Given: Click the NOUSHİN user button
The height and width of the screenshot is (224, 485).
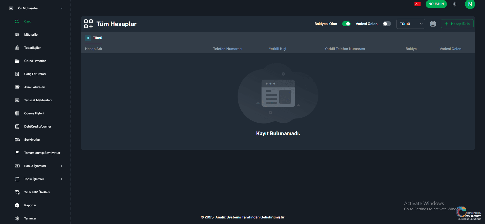Looking at the screenshot, I should coord(436,4).
